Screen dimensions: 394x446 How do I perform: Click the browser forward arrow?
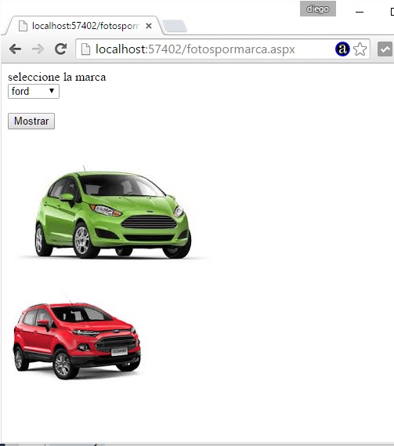38,49
